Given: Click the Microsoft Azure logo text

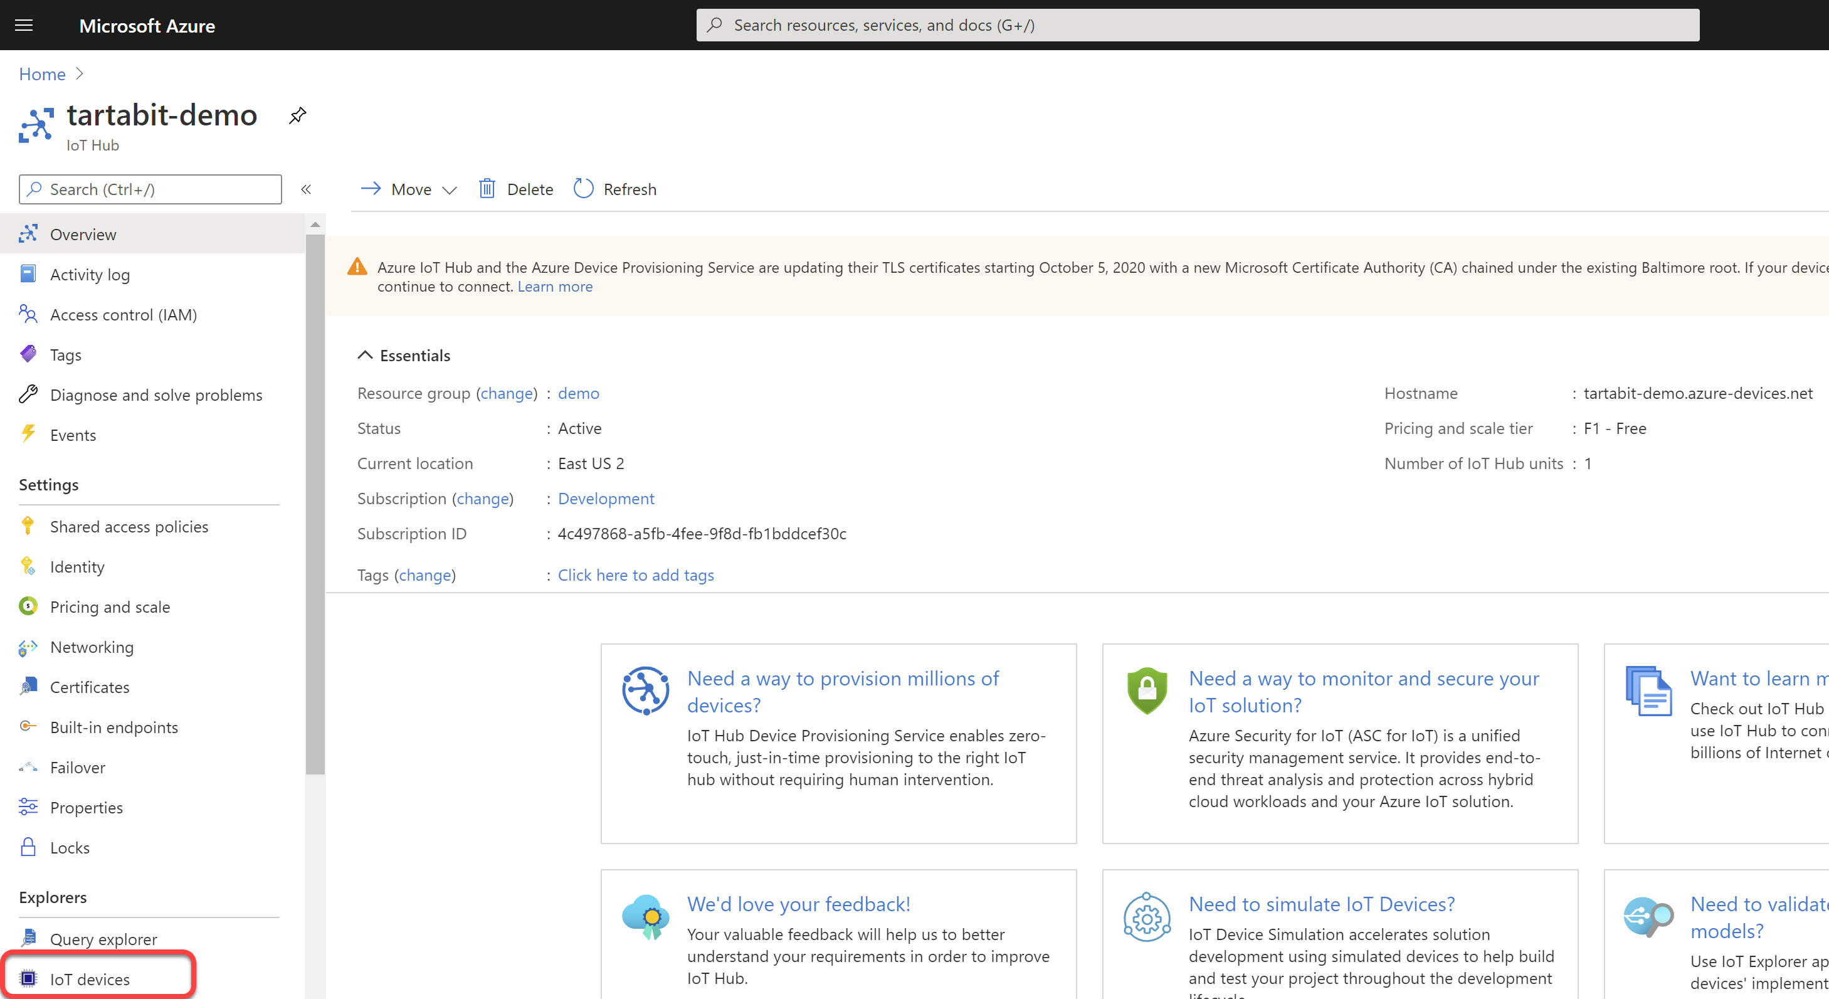Looking at the screenshot, I should [147, 26].
